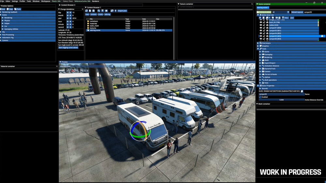
Task: Refresh Content Browser 1 with the reload icon
Action: pos(86,11)
